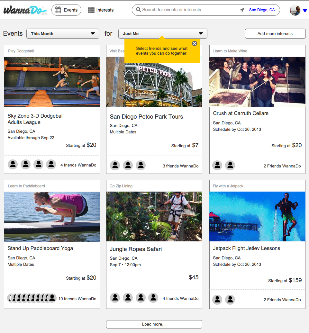This screenshot has width=309, height=333.
Task: Click the last avatar in the paddleboard friends stack
Action: [x=52, y=298]
